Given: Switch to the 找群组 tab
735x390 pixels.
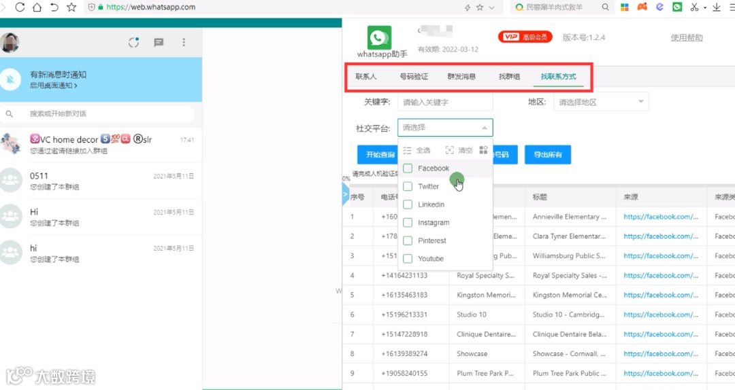Looking at the screenshot, I should pos(509,76).
